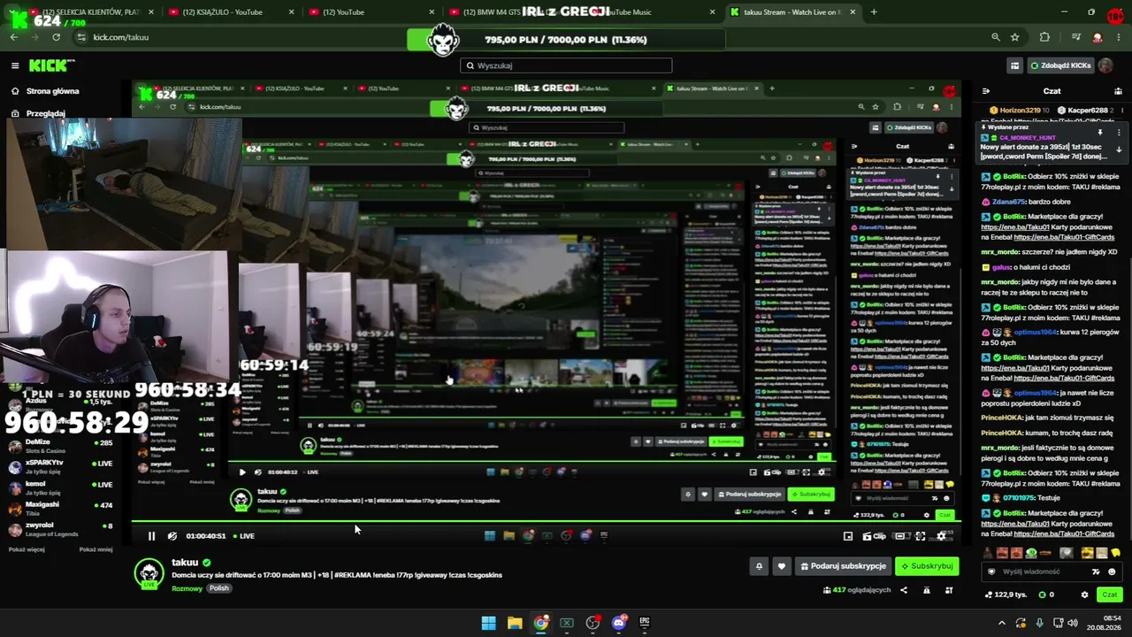Collapse channels list with Pokaż mniej
Image resolution: width=1132 pixels, height=637 pixels.
[x=96, y=549]
